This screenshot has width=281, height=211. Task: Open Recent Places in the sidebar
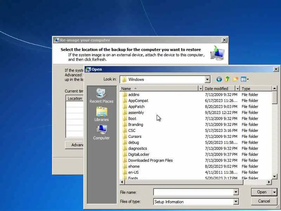[102, 96]
